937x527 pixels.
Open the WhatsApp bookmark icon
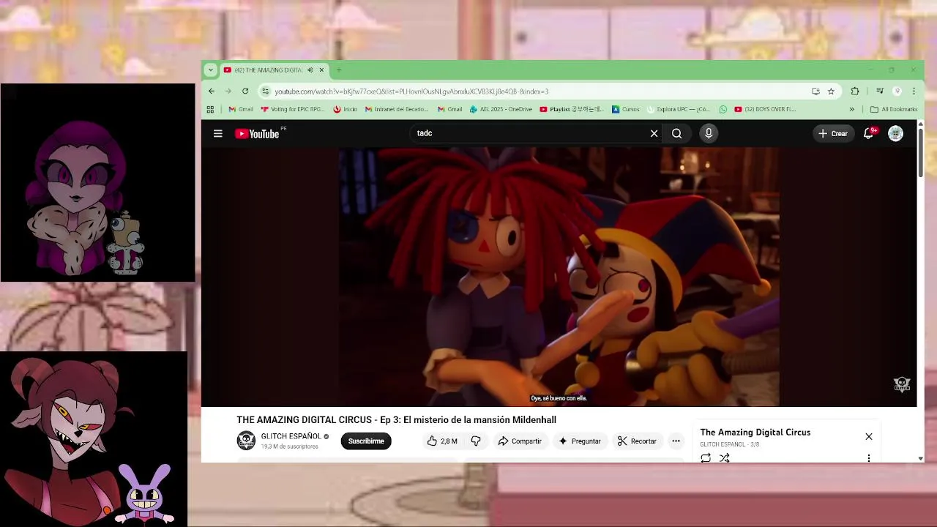coord(723,109)
